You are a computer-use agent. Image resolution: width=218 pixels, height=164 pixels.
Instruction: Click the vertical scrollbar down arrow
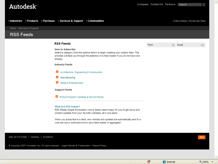[x=216, y=157]
